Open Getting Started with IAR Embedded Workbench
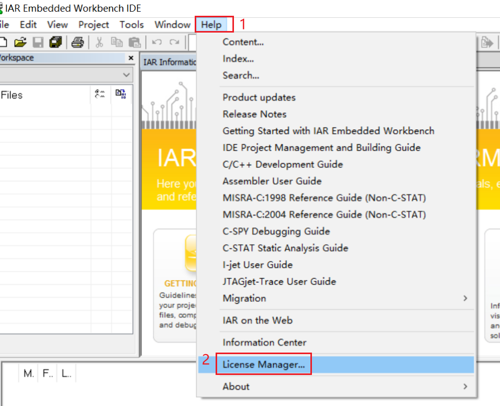The width and height of the screenshot is (500, 406). pos(336,131)
